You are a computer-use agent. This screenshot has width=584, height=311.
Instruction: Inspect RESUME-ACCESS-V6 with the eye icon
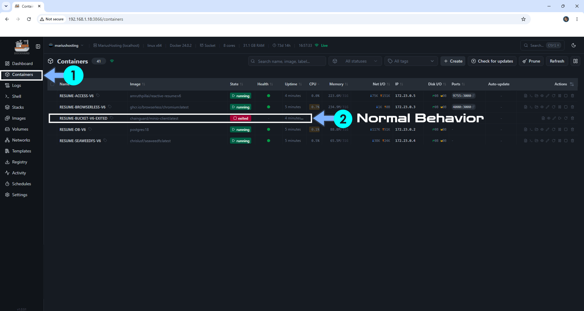pyautogui.click(x=542, y=96)
